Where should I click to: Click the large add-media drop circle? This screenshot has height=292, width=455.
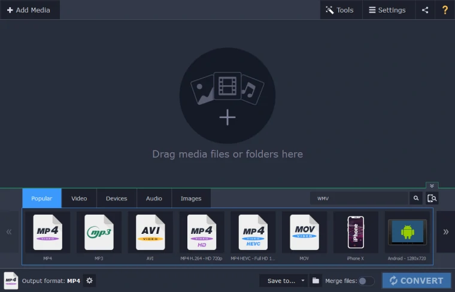pyautogui.click(x=227, y=95)
